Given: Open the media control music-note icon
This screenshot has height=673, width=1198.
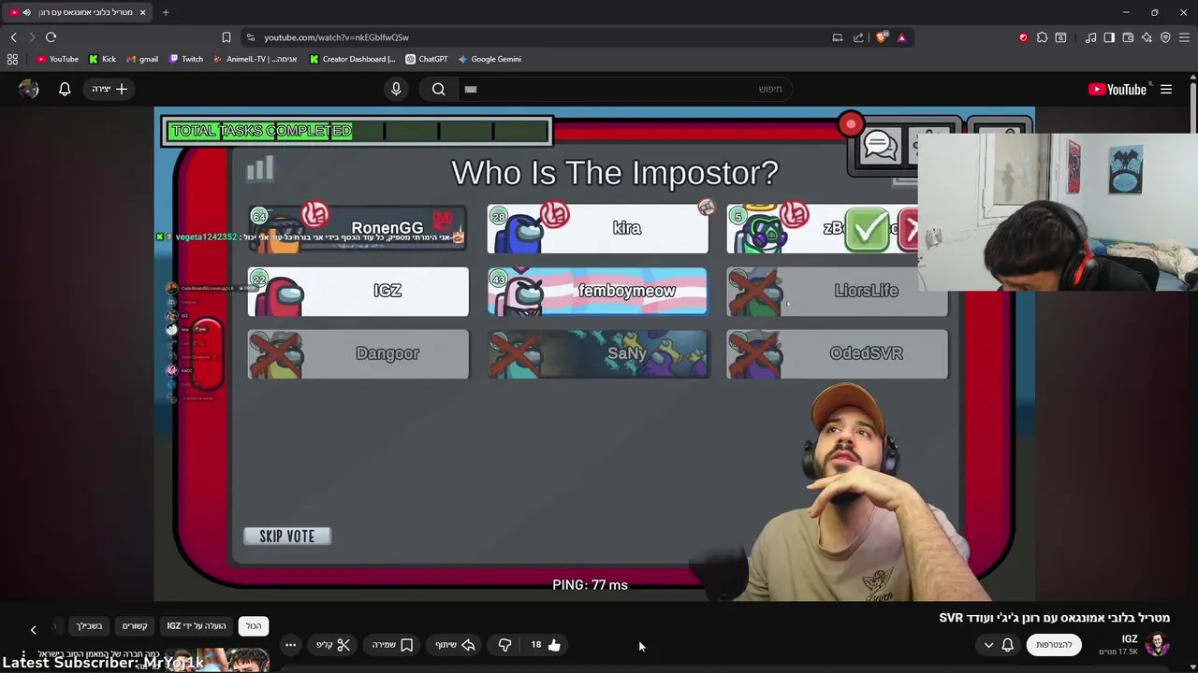Looking at the screenshot, I should coord(1090,37).
